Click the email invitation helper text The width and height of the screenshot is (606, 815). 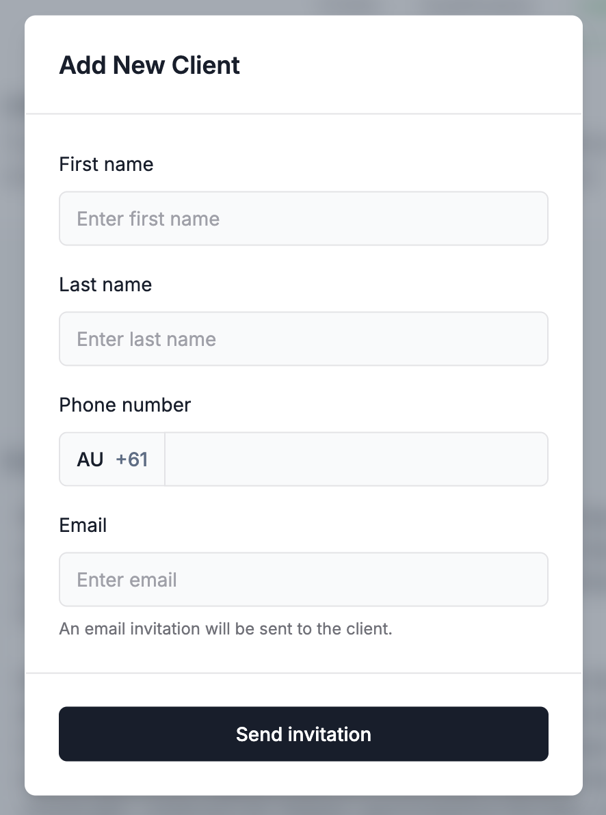pyautogui.click(x=226, y=629)
